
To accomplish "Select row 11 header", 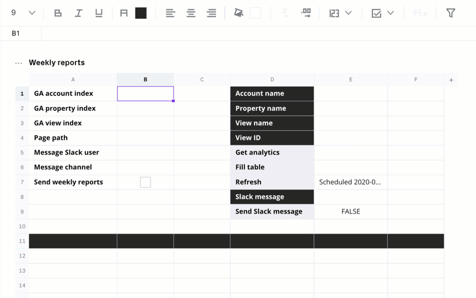I will pos(22,241).
